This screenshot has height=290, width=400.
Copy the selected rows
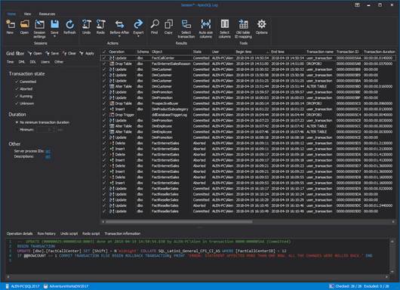pos(168,26)
